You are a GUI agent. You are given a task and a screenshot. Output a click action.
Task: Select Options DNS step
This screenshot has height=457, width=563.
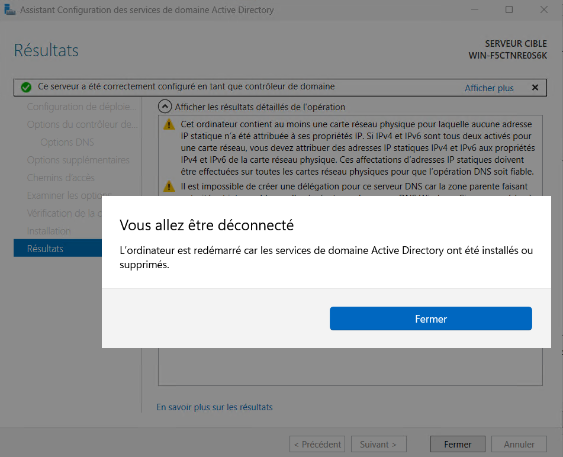click(67, 142)
